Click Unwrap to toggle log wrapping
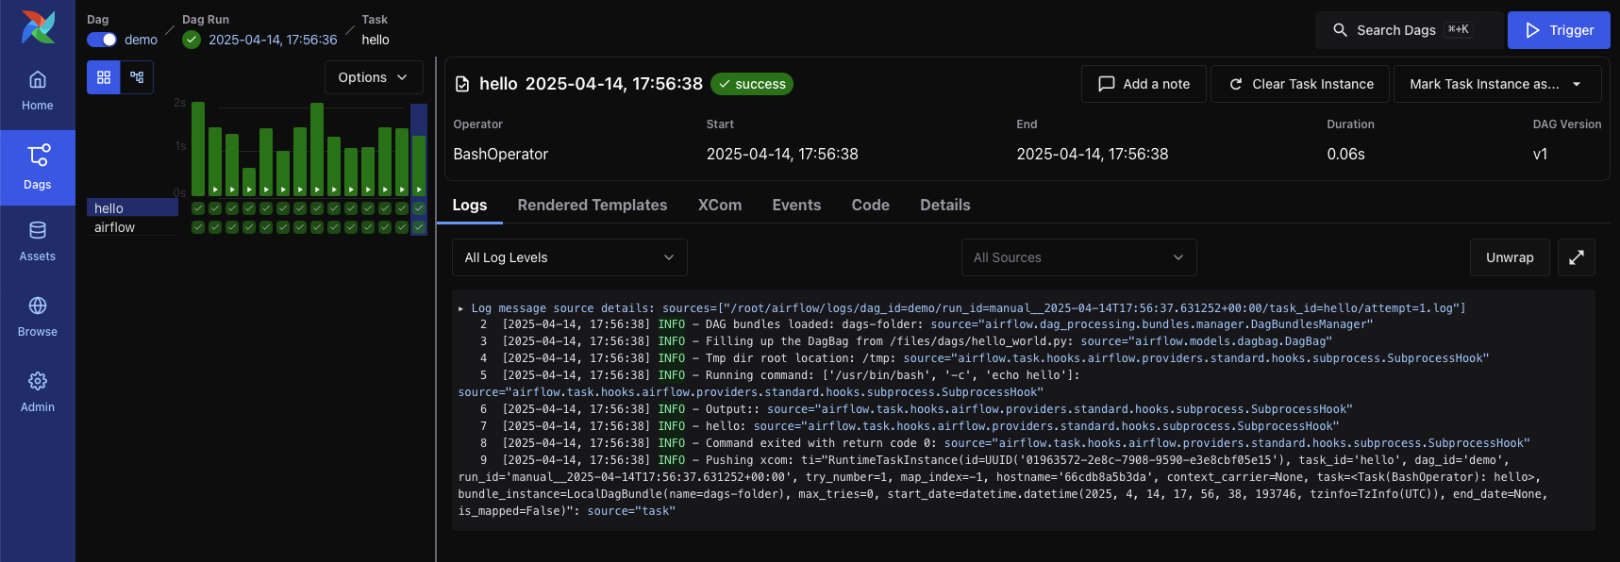1620x562 pixels. 1509,257
